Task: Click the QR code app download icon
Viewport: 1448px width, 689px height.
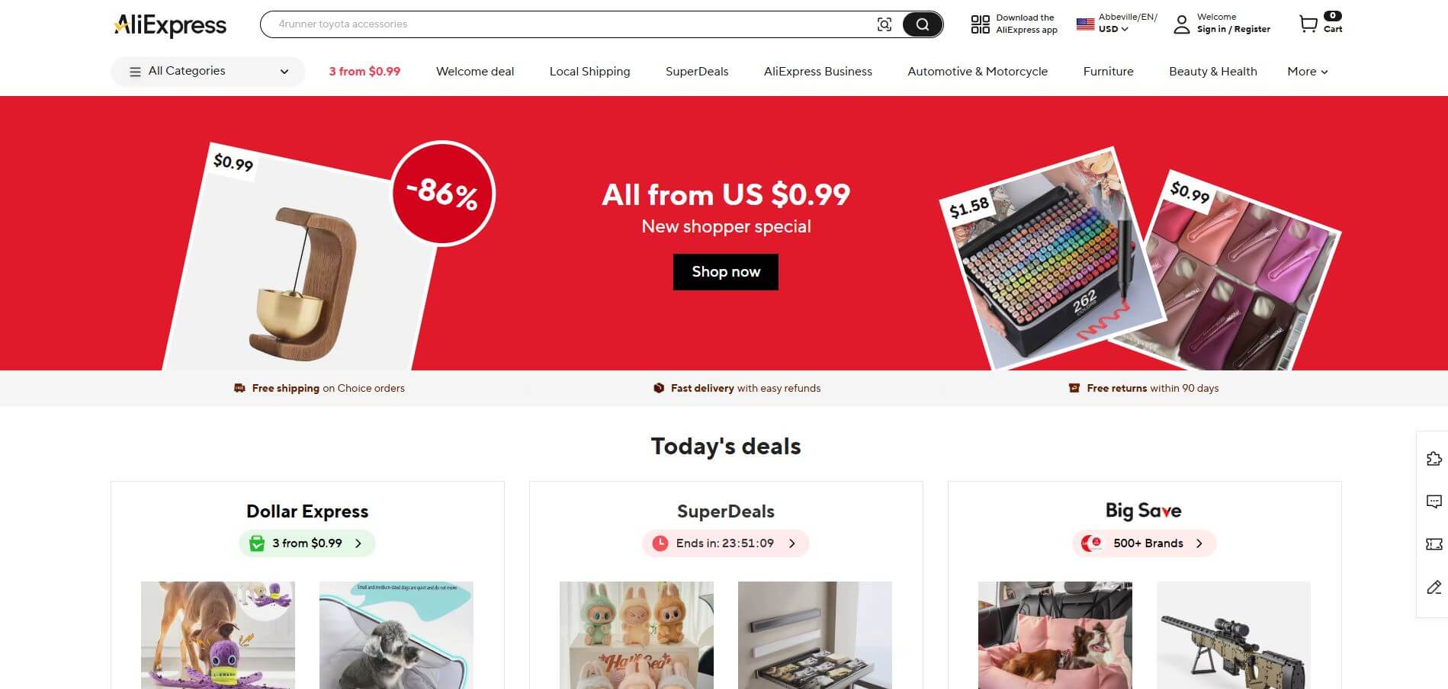Action: pos(980,24)
